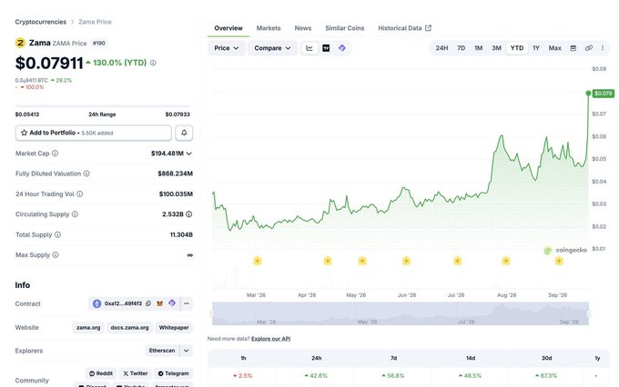
Task: Switch to the News tab
Action: point(303,28)
